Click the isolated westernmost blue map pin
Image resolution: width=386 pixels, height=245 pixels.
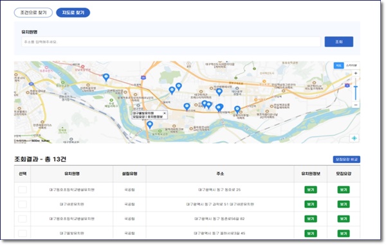tap(106, 78)
